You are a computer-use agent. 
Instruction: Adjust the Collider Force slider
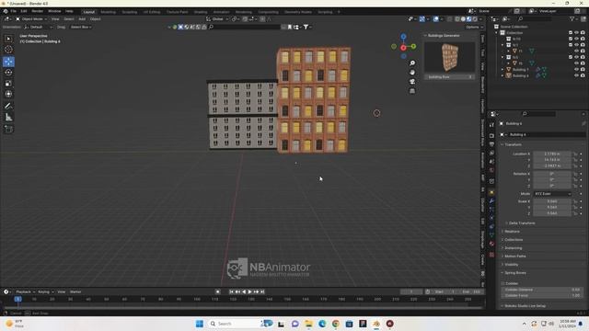(x=541, y=296)
